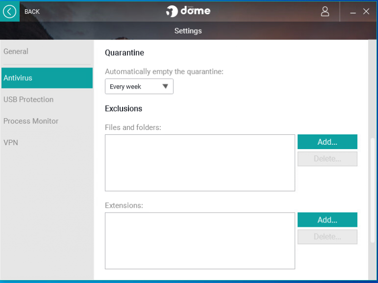Image resolution: width=378 pixels, height=283 pixels.
Task: Click the Panda Dome logo
Action: (x=189, y=11)
